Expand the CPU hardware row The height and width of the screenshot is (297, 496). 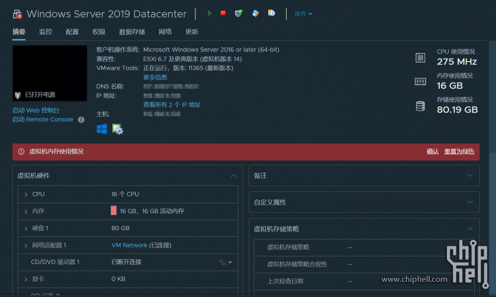pos(26,194)
